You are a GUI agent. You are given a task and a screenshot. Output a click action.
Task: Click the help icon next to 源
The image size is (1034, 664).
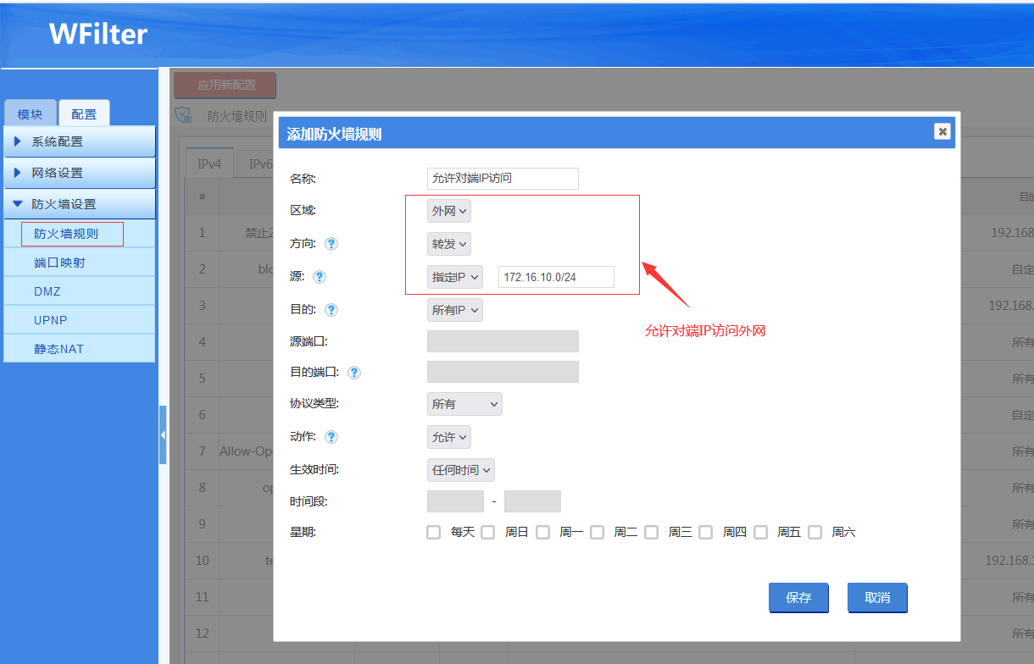click(320, 277)
